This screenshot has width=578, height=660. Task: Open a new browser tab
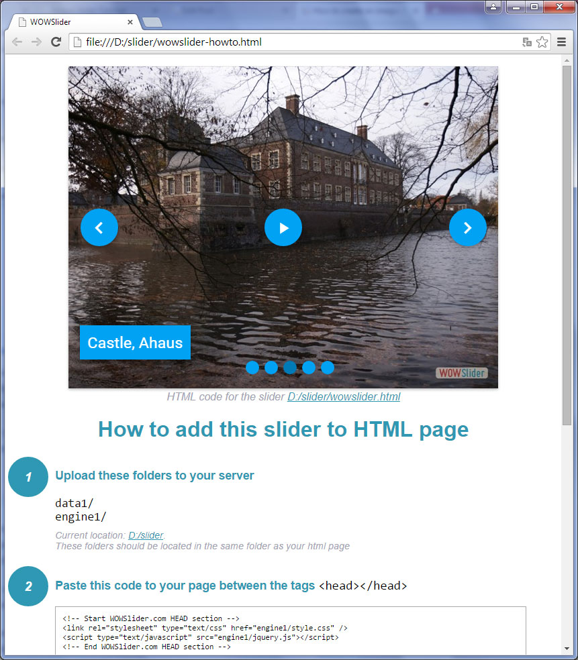coord(152,21)
